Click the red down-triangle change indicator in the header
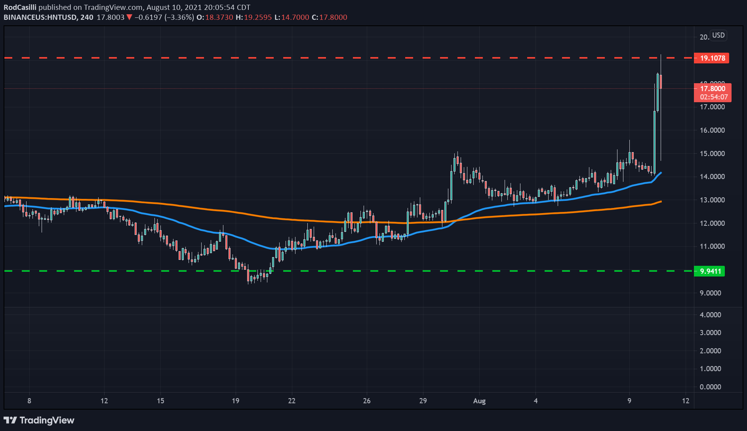 pyautogui.click(x=129, y=17)
